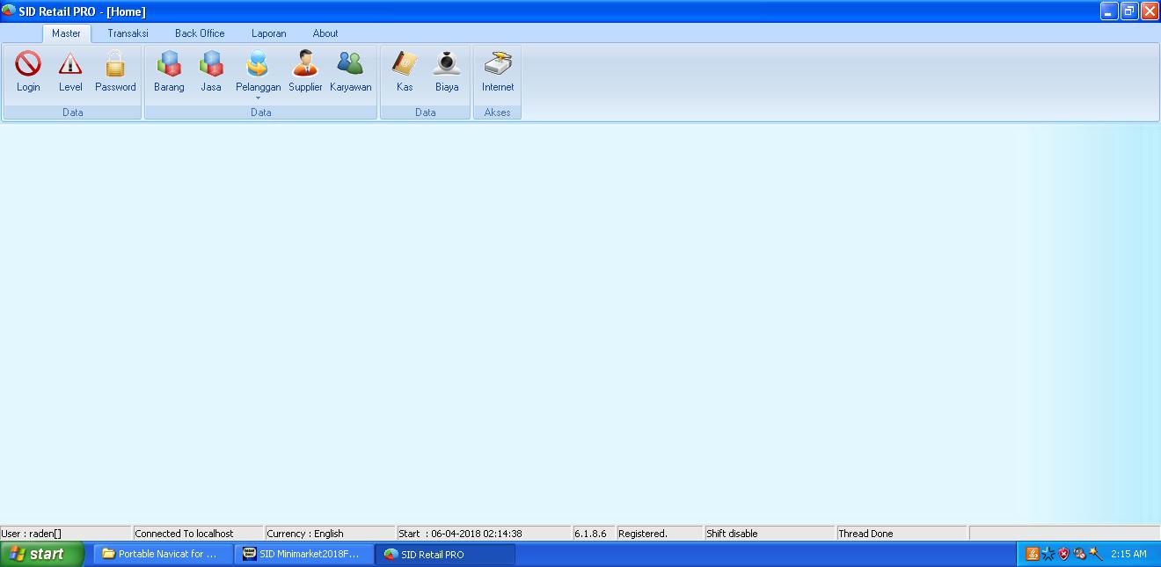Minimize the SID Retail PRO window
1161x567 pixels.
1108,11
